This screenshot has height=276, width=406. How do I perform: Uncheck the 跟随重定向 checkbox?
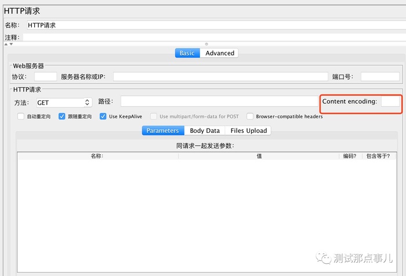pyautogui.click(x=62, y=116)
